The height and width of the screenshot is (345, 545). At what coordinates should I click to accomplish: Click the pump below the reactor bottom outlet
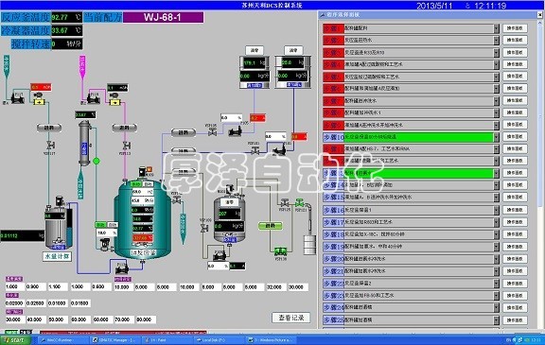click(122, 267)
